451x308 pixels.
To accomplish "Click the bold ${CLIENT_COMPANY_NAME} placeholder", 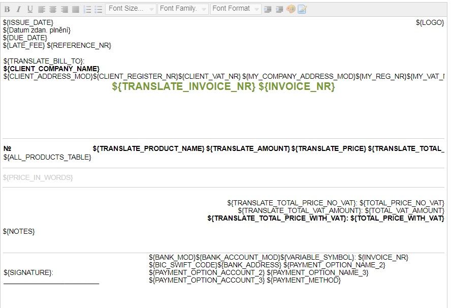I will (51, 69).
